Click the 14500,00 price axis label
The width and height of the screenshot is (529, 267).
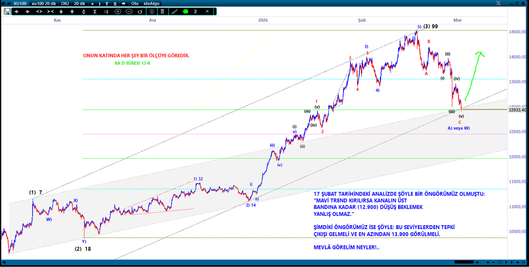[518, 32]
